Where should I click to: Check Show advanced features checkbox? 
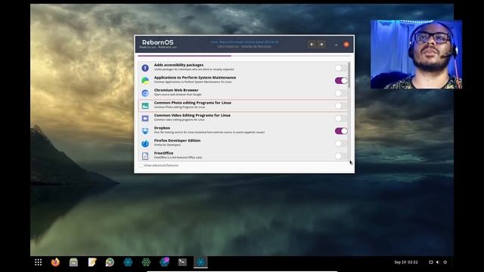coord(141,165)
